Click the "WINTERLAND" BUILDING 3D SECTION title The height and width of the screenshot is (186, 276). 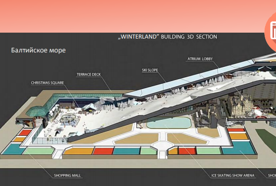click(167, 37)
